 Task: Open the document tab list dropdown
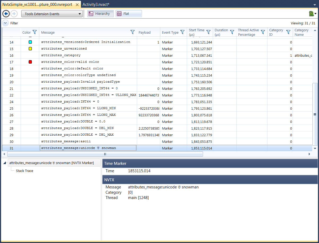pos(315,5)
